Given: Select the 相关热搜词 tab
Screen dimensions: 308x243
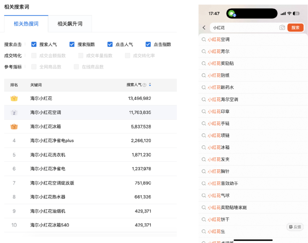Looking at the screenshot, I should (26, 24).
